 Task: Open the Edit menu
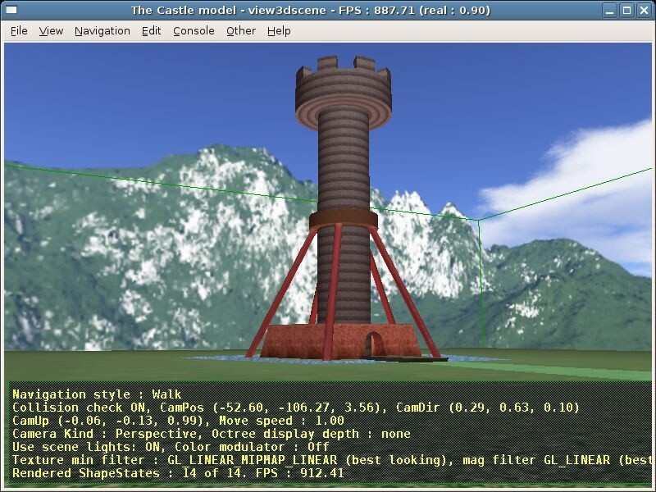[151, 30]
